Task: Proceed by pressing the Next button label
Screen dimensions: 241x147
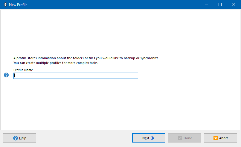Action: [146, 138]
